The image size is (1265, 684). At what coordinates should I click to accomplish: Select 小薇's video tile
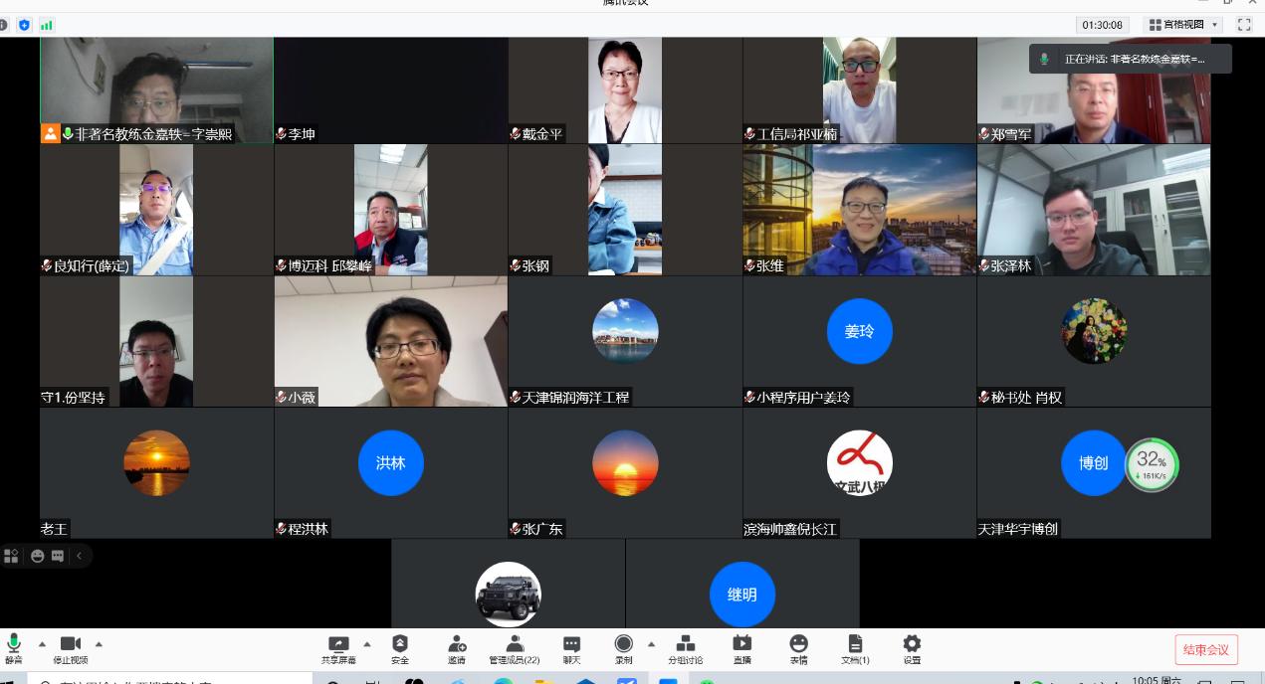(x=390, y=341)
